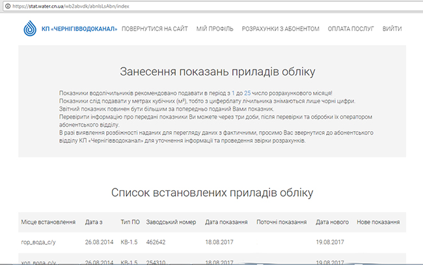Image resolution: width=423 pixels, height=265 pixels.
Task: Log out using ВИЙТИ
Action: (392, 29)
